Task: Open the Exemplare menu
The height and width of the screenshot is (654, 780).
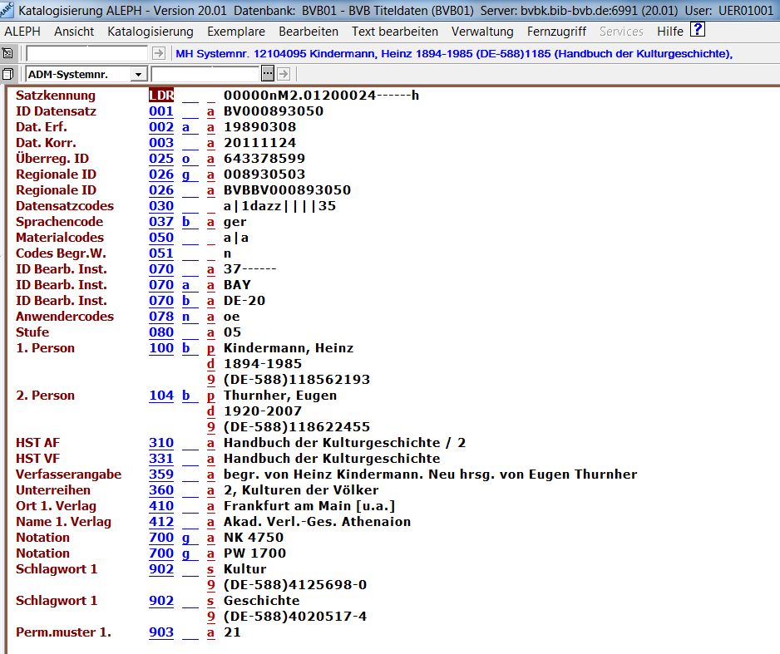Action: coord(236,32)
